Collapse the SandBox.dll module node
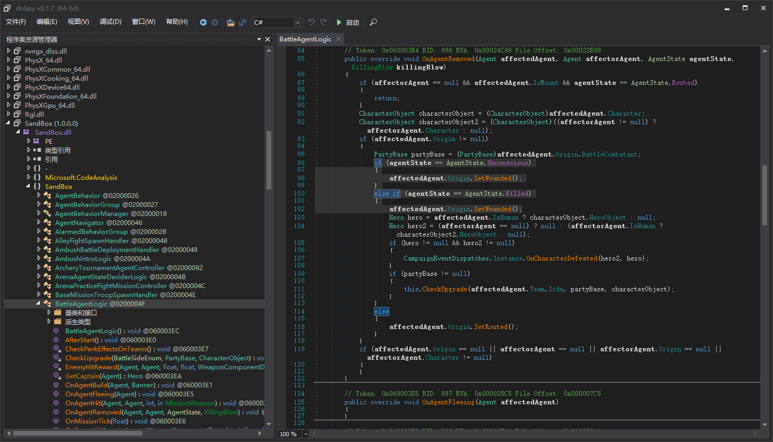Viewport: 773px width, 442px height. coord(19,132)
